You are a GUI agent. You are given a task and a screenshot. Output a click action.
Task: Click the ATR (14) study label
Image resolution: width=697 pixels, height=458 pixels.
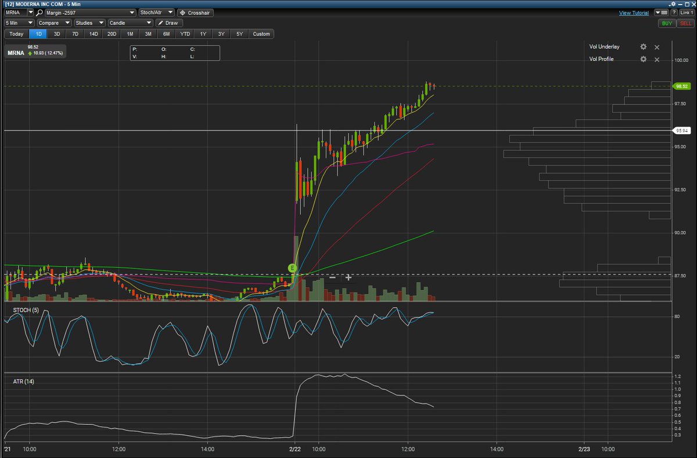23,381
